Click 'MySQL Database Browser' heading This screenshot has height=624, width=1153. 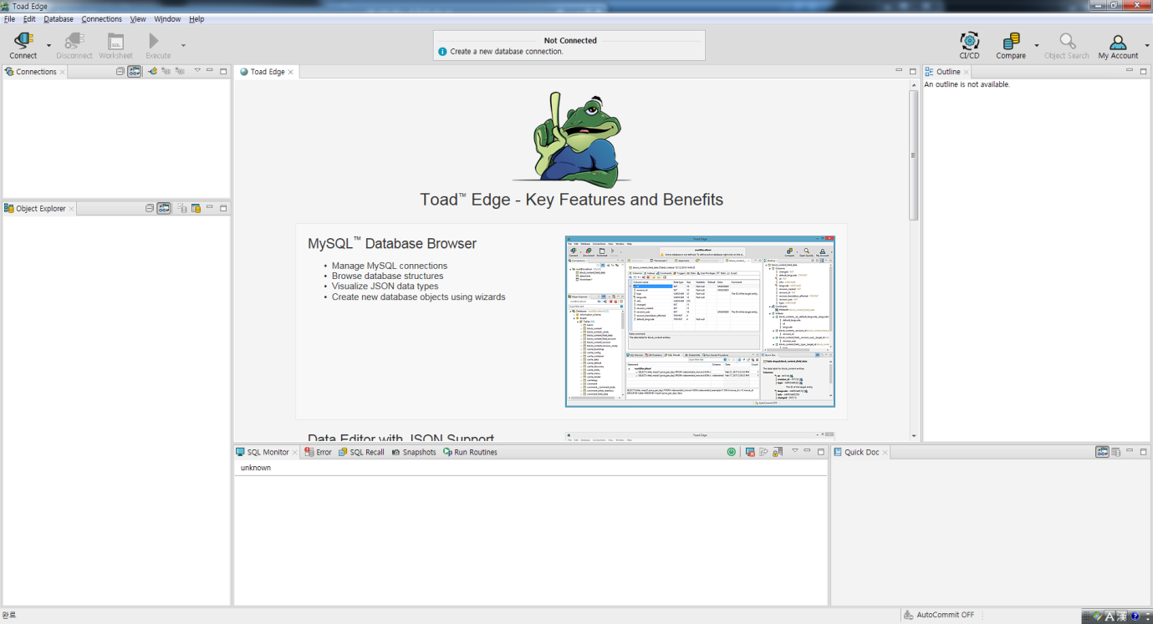(392, 244)
